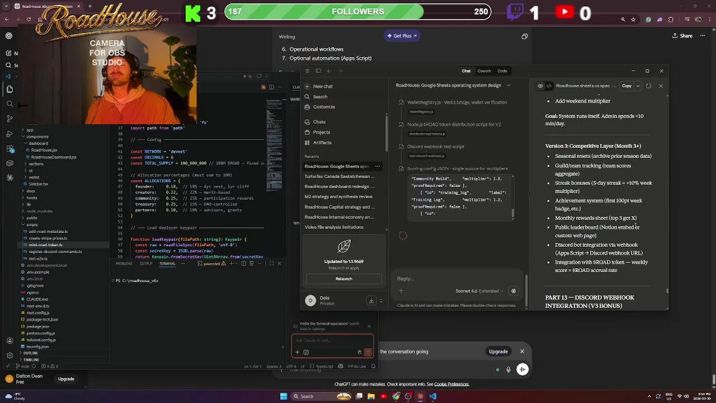Screen dimensions: 716x403
Task: Switch to the OUTPUT panel tab
Action: 145,264
